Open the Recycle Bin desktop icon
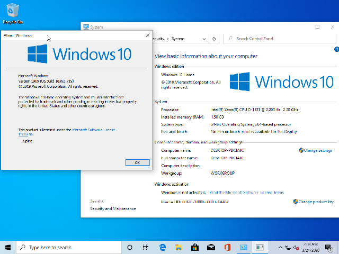 13,13
